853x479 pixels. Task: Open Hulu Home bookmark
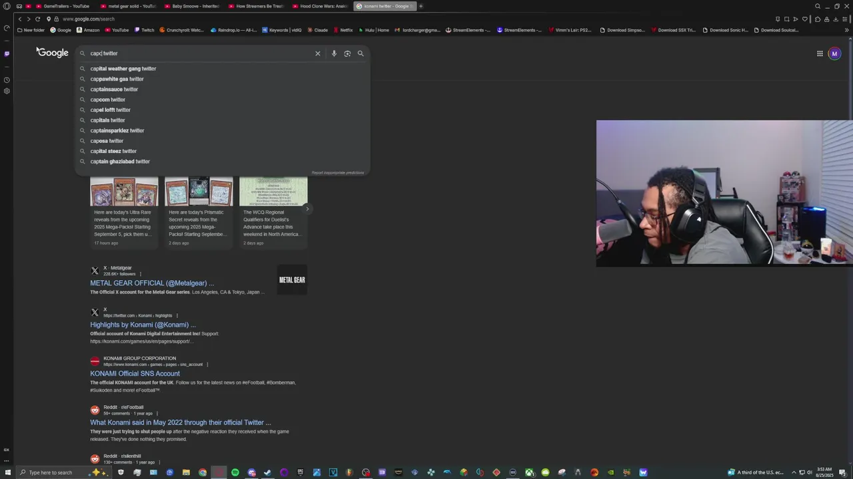coord(374,30)
